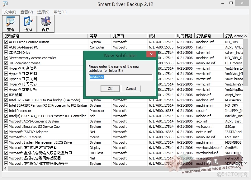Uncheck the ACPI Fixed Feature Button driver

tap(6, 42)
